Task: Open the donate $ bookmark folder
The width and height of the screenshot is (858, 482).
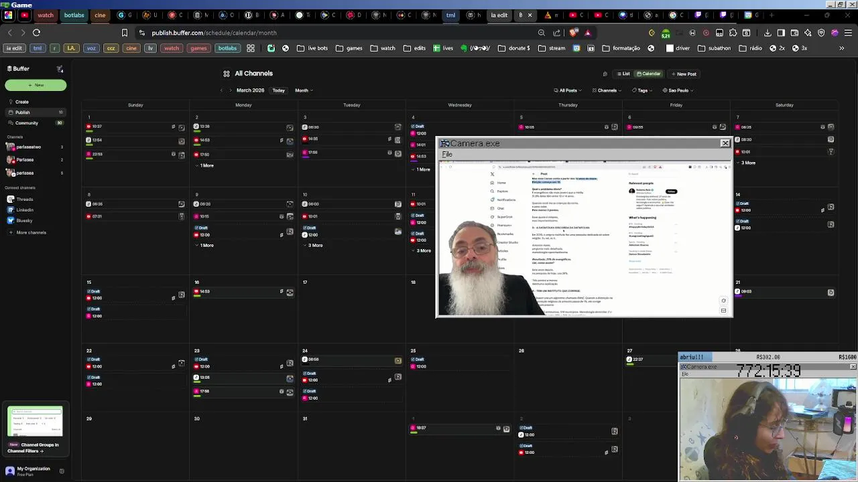Action: [x=514, y=48]
